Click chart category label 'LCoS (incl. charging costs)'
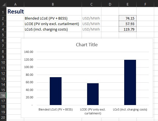158x121 pixels. (130, 109)
